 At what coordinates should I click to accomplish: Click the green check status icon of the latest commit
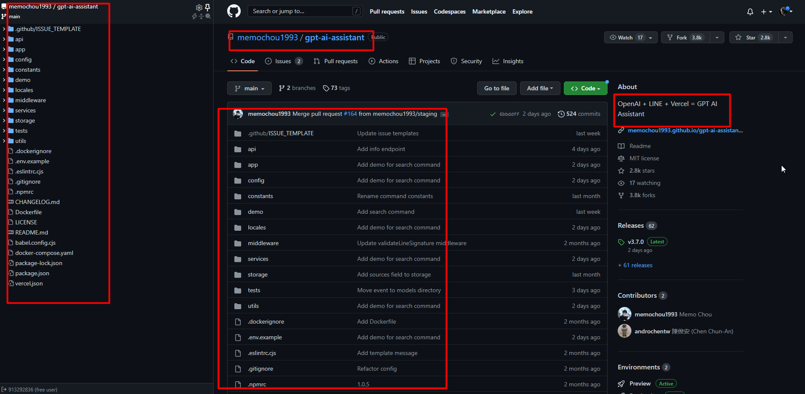tap(493, 114)
